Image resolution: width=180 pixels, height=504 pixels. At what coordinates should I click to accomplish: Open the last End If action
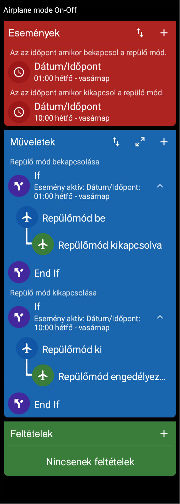point(90,404)
